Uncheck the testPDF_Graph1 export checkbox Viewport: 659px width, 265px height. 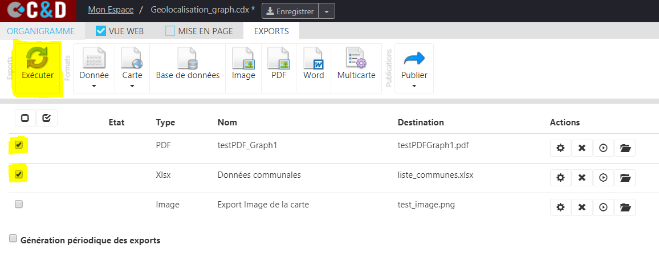(x=18, y=145)
